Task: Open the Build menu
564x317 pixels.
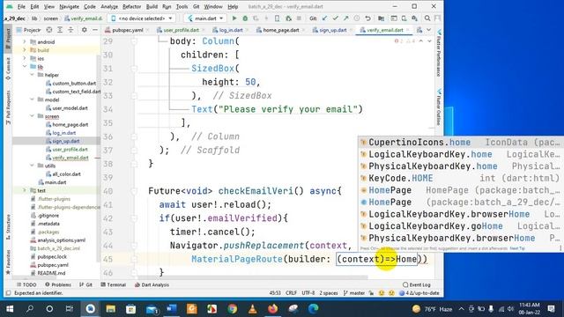Action: point(152,6)
